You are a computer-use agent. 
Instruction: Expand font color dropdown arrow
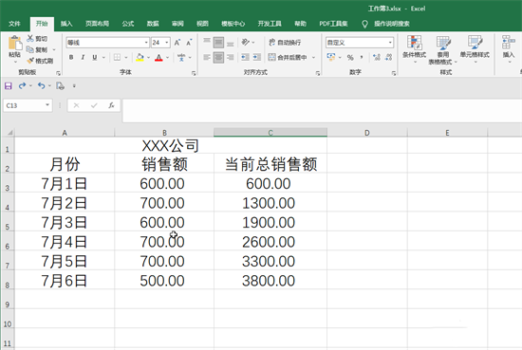pyautogui.click(x=167, y=57)
